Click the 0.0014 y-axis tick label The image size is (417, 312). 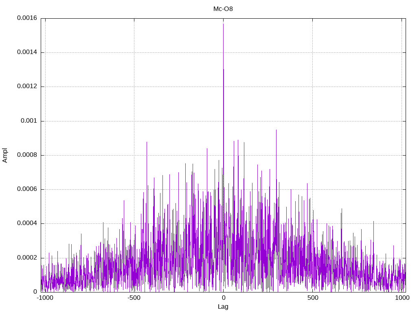(x=27, y=52)
